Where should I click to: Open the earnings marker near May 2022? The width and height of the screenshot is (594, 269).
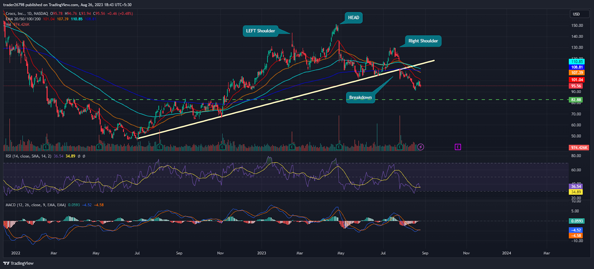(99, 147)
